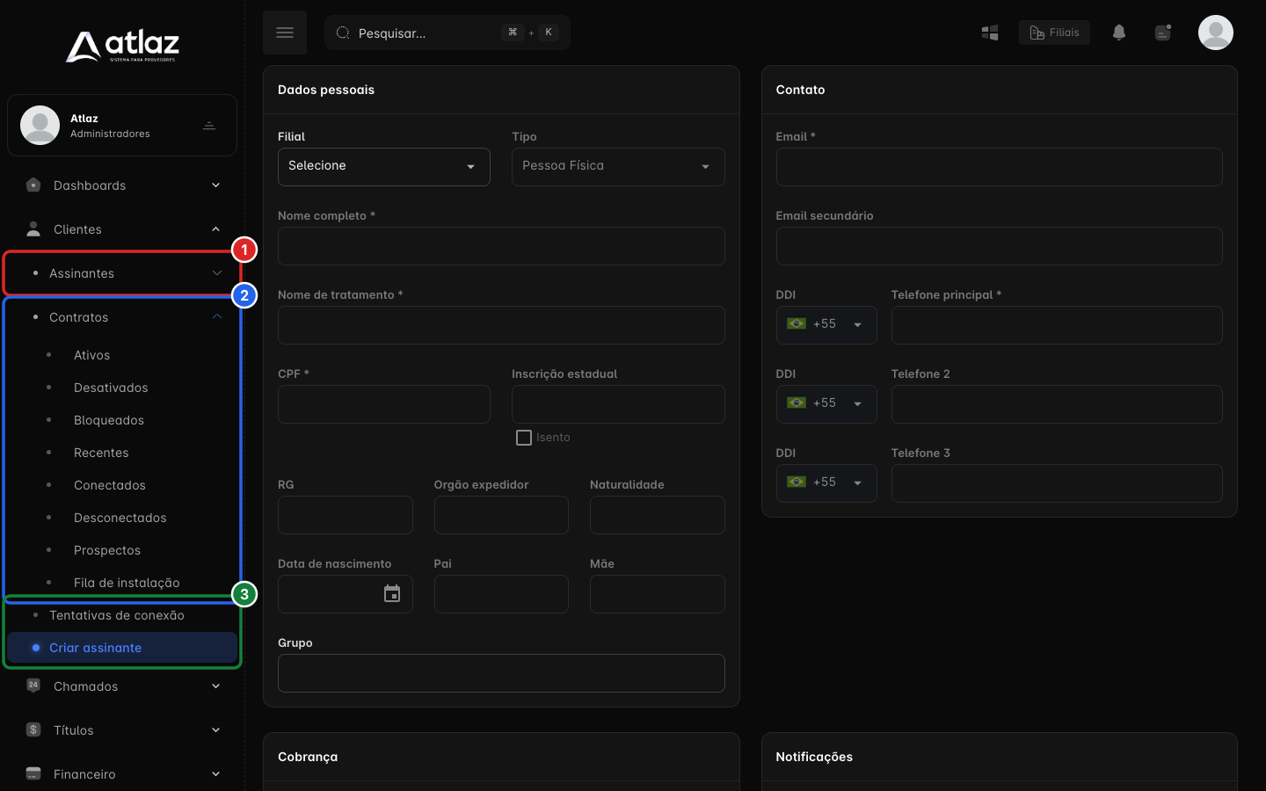Click the Títulos dollar icon
The image size is (1266, 791).
[33, 729]
